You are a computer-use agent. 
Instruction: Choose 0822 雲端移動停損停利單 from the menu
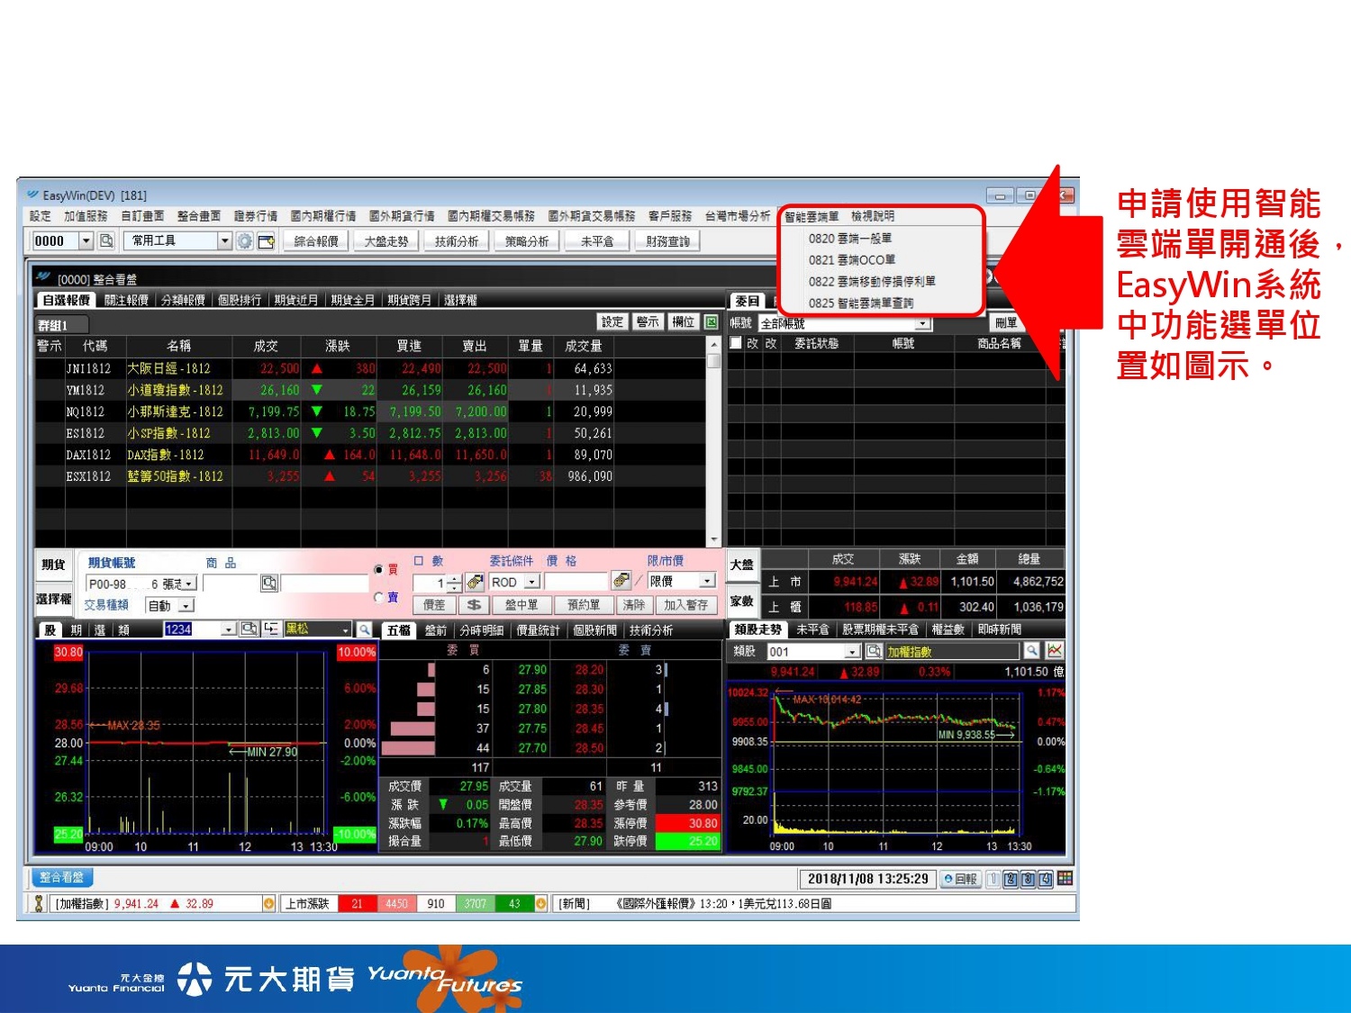pos(872,281)
